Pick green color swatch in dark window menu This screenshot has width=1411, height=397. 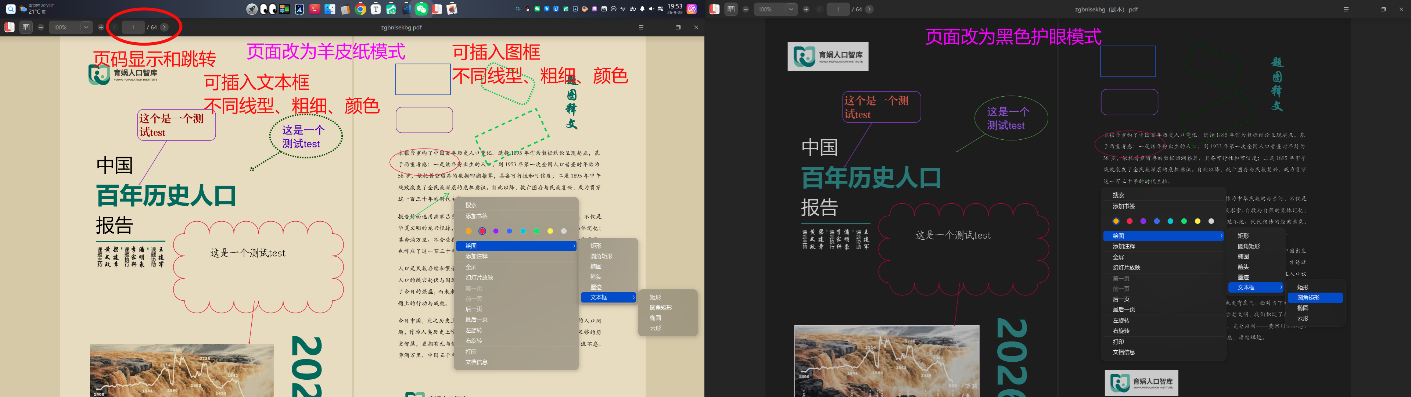click(x=1184, y=221)
